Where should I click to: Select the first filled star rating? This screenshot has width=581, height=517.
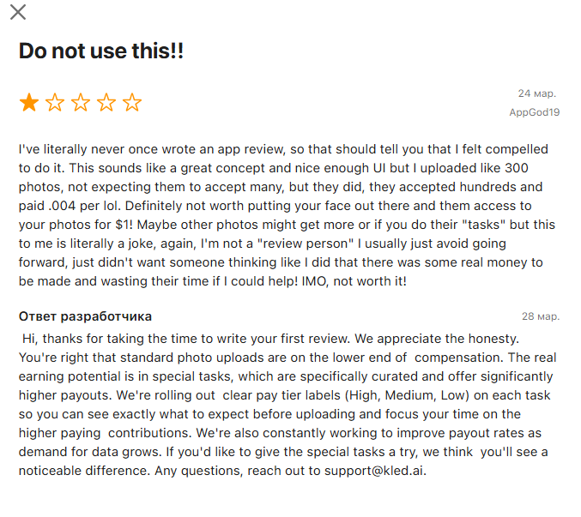pos(29,103)
